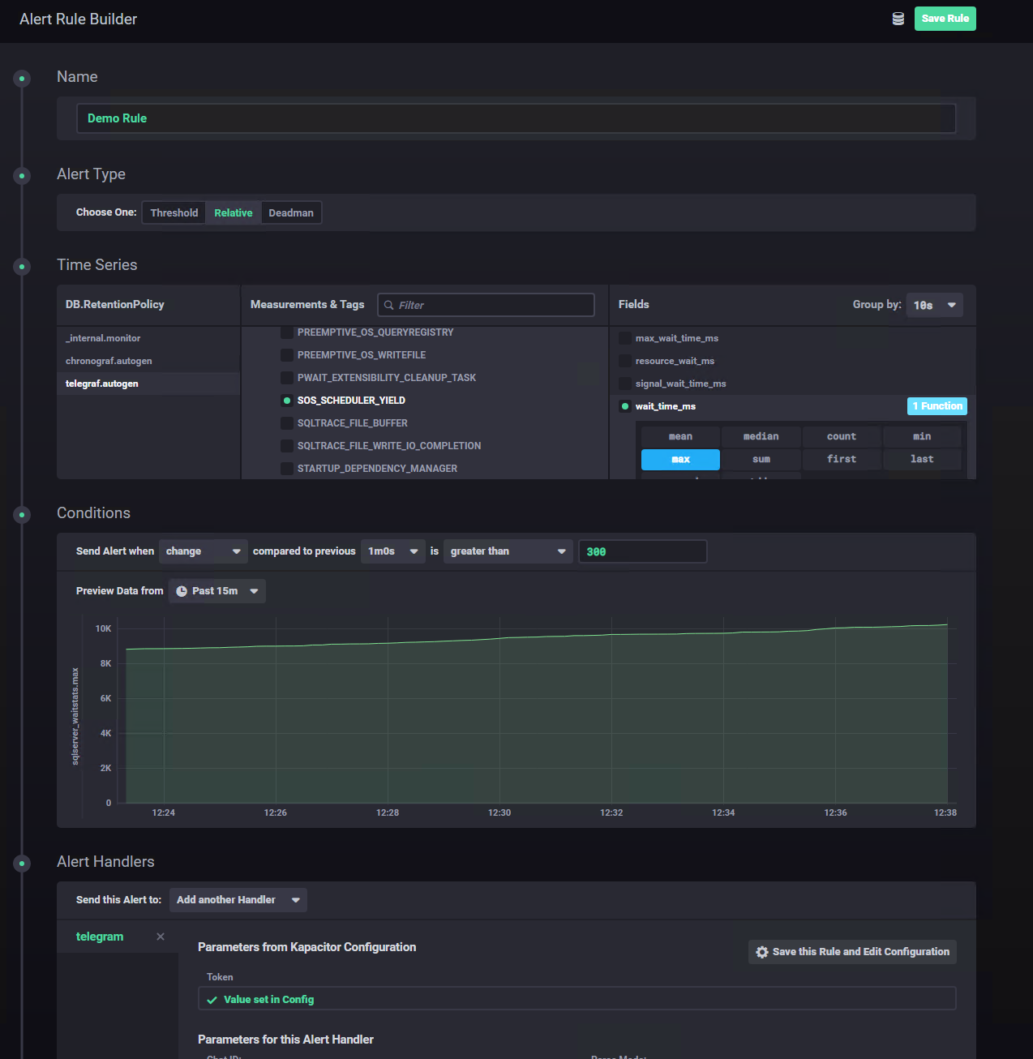Select the chronograf.autogen retention policy

coord(109,361)
